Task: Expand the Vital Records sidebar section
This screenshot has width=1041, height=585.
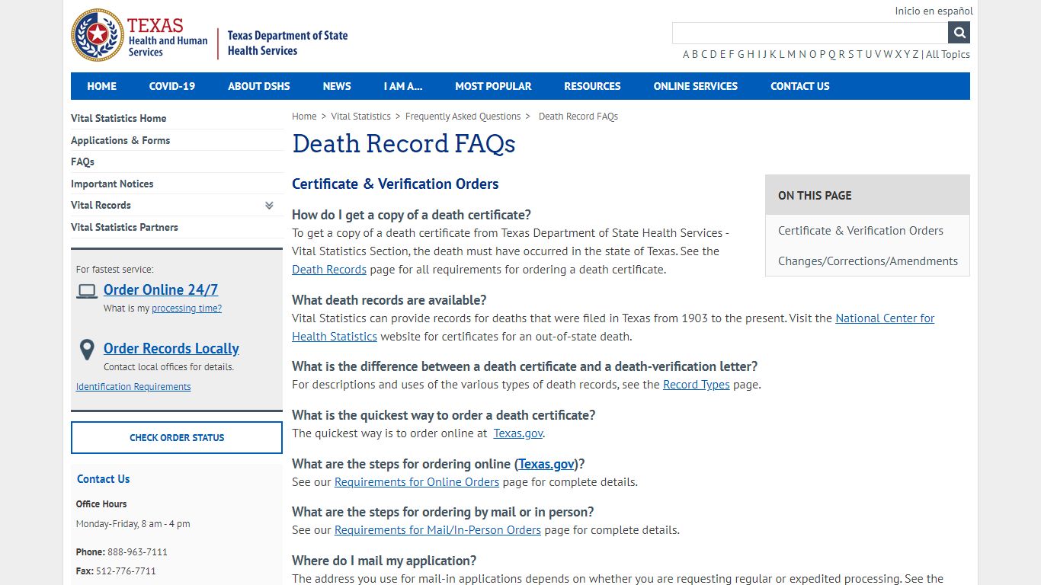Action: [x=268, y=205]
